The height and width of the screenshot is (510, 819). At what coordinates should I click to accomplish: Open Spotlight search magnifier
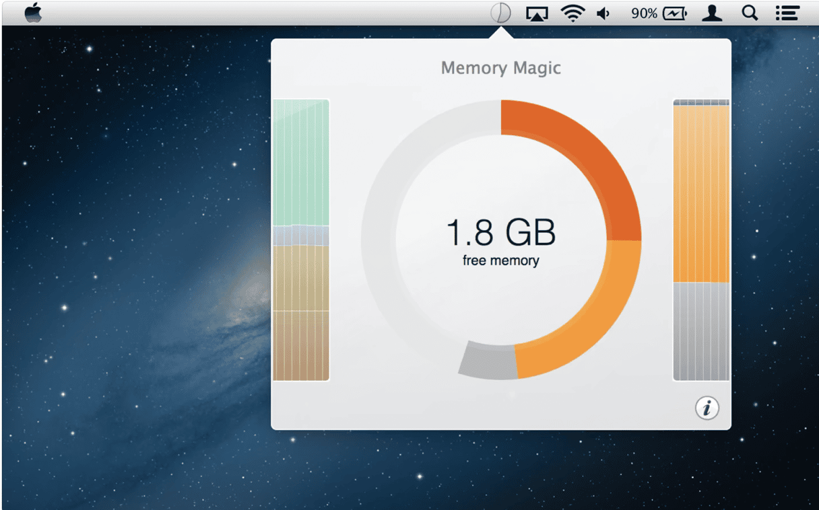pos(750,13)
